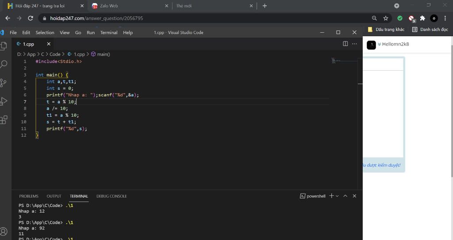Viewport: 453px width, 240px height.
Task: Open the Terminal menu
Action: point(109,33)
